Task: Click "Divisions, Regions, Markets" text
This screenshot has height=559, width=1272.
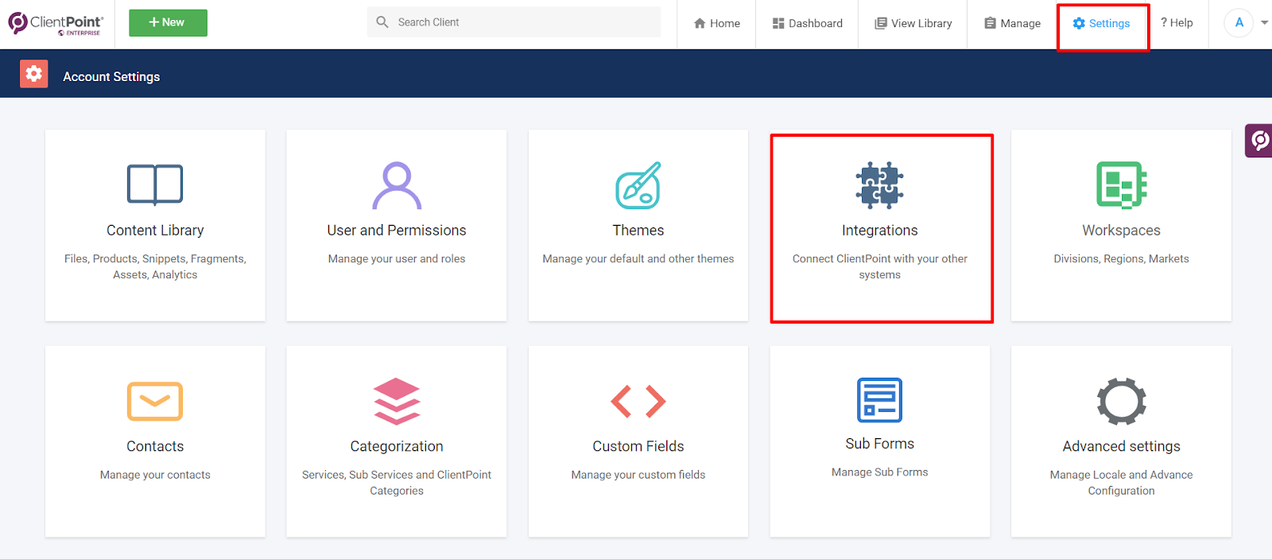Action: pyautogui.click(x=1122, y=259)
